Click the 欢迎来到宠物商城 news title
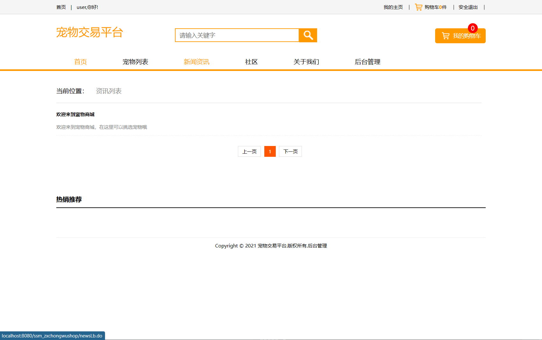Viewport: 542px width, 340px height. (76, 114)
